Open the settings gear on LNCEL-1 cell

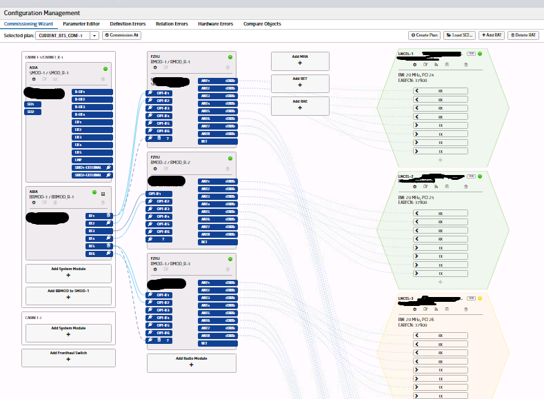click(414, 65)
